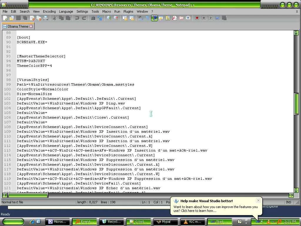Click the Stop Recording macro icon

click(204, 18)
